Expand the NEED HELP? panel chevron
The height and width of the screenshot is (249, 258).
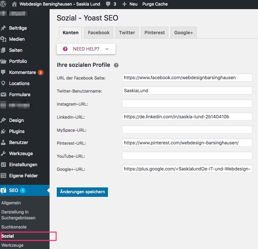point(107,49)
